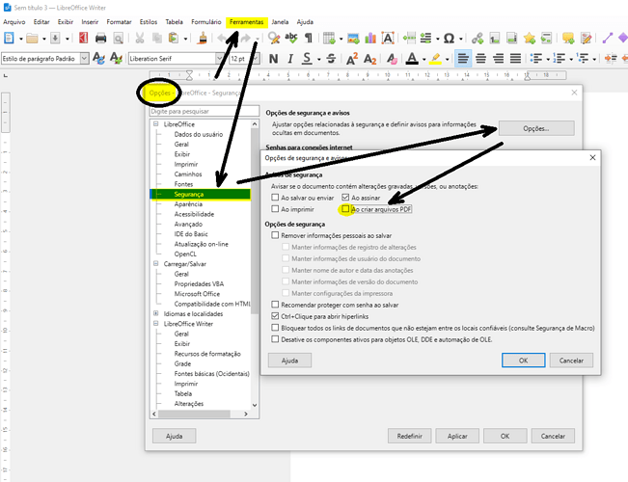
Task: Open the Formatar menu
Action: click(119, 20)
